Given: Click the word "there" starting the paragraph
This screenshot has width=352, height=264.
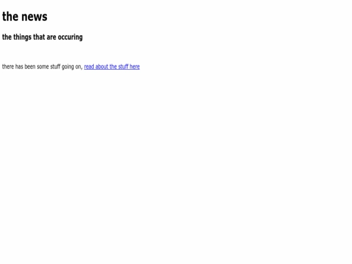Looking at the screenshot, I should pyautogui.click(x=8, y=66).
